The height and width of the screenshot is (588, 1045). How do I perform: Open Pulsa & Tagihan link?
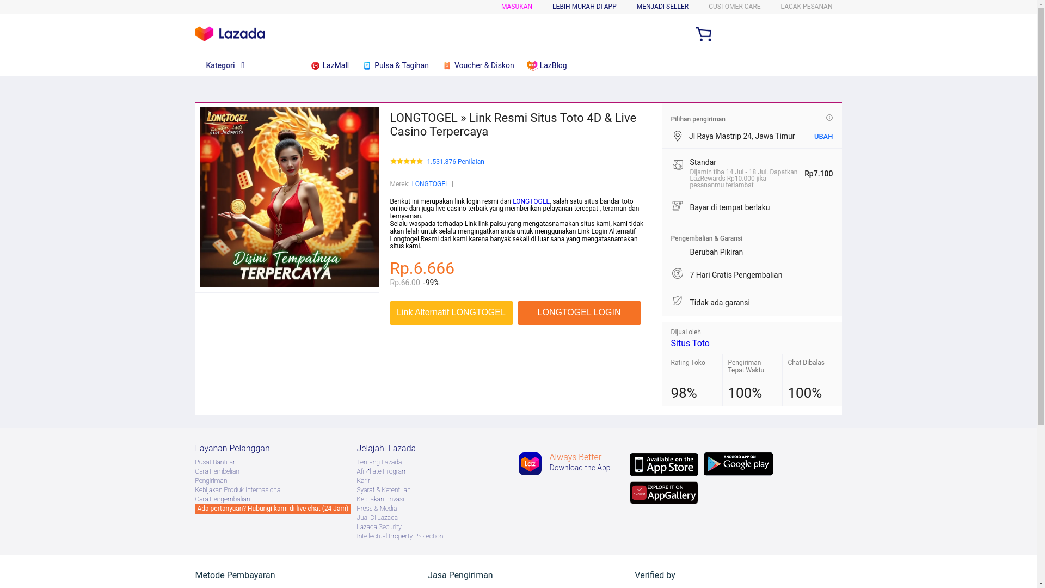(x=401, y=65)
